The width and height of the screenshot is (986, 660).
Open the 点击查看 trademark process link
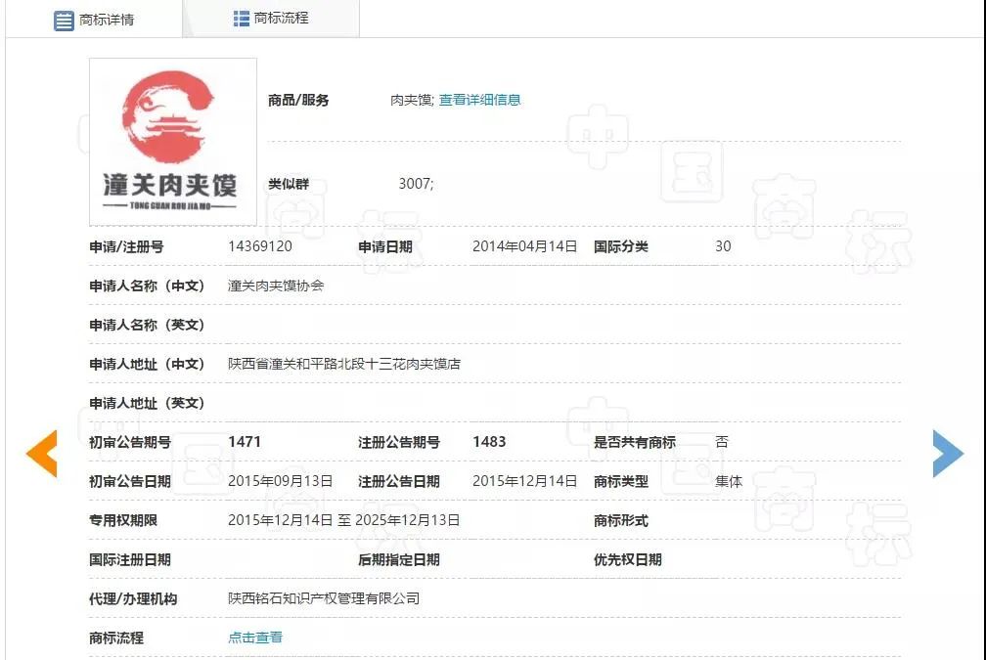(x=255, y=638)
